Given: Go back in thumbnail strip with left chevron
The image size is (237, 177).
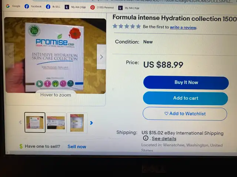Looking at the screenshot, I should tap(20, 122).
